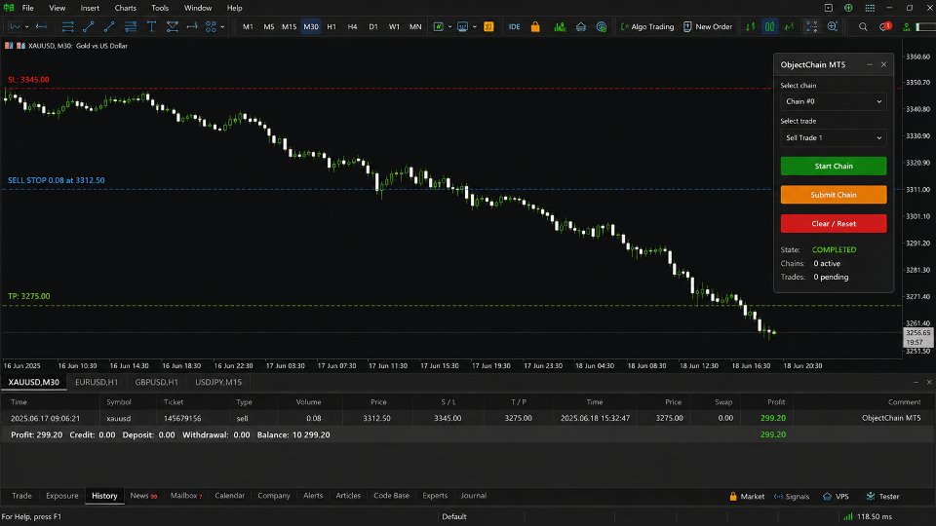Open the chart templates icon
Image resolution: width=936 pixels, height=526 pixels.
pyautogui.click(x=438, y=26)
